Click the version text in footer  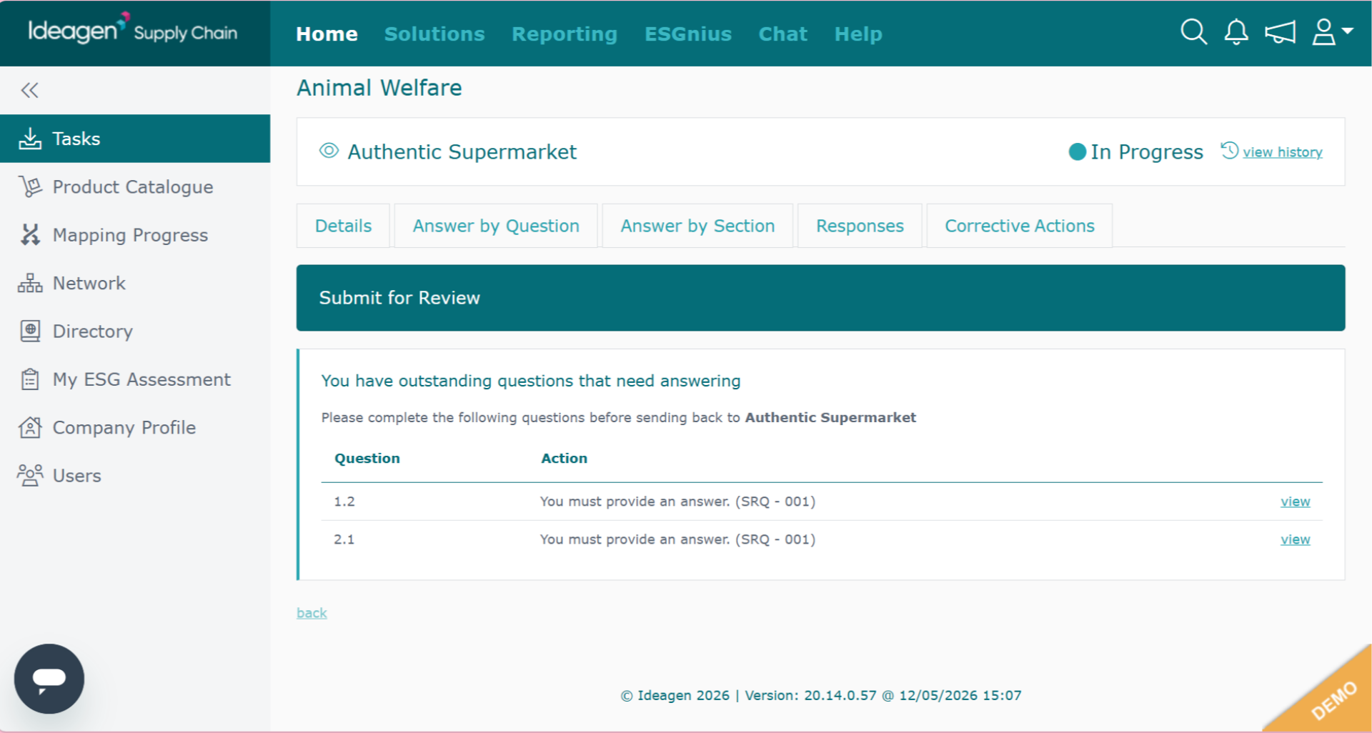coord(820,695)
